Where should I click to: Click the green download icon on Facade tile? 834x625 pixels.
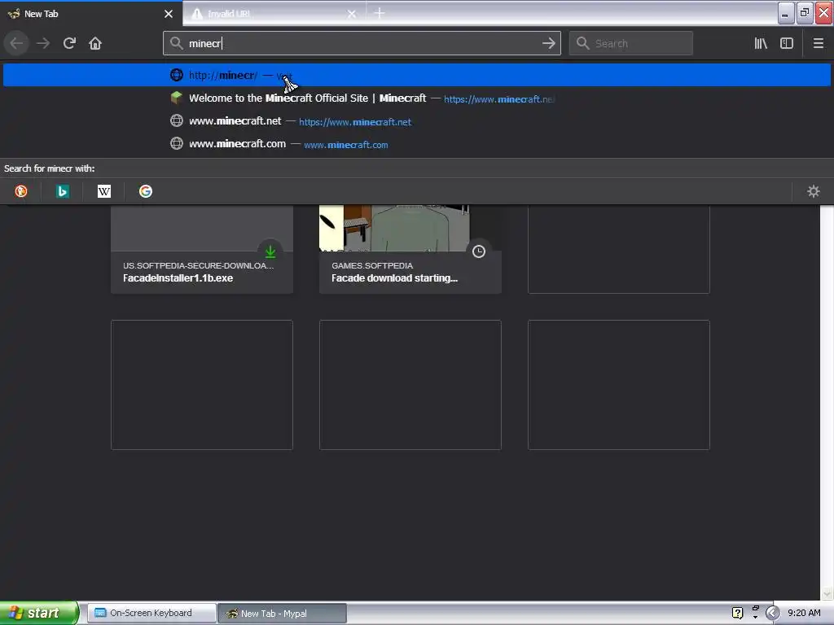click(x=270, y=251)
